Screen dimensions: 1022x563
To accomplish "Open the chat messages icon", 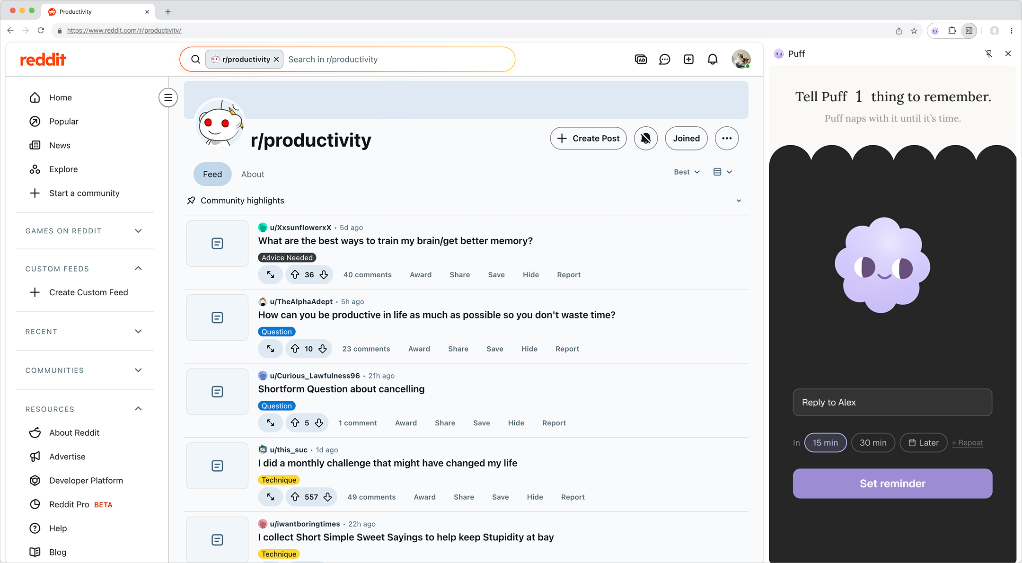I will pos(664,59).
